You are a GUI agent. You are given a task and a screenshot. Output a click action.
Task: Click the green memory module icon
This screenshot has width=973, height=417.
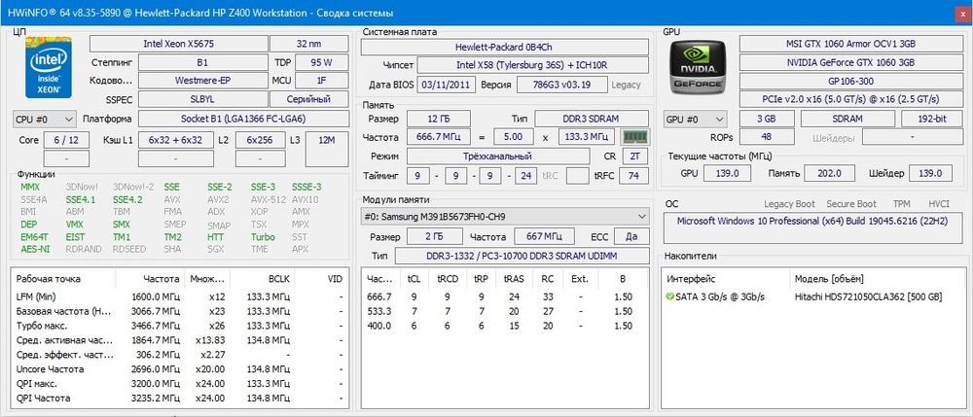pos(634,136)
